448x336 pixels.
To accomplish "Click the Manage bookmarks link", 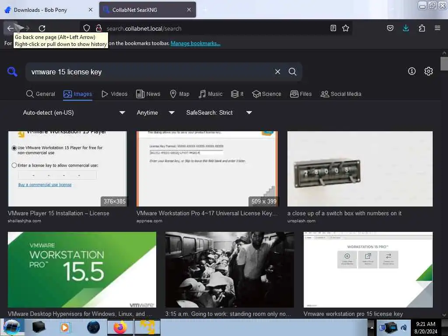I will click(x=196, y=43).
